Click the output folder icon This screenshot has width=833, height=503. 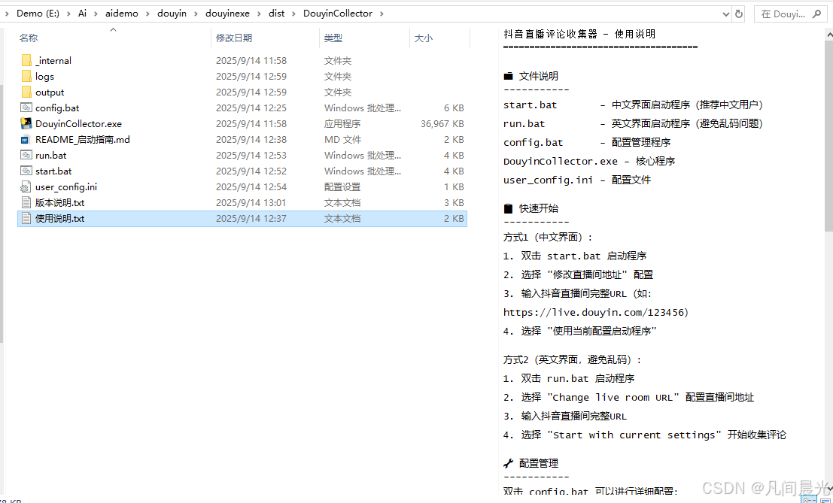click(x=26, y=92)
